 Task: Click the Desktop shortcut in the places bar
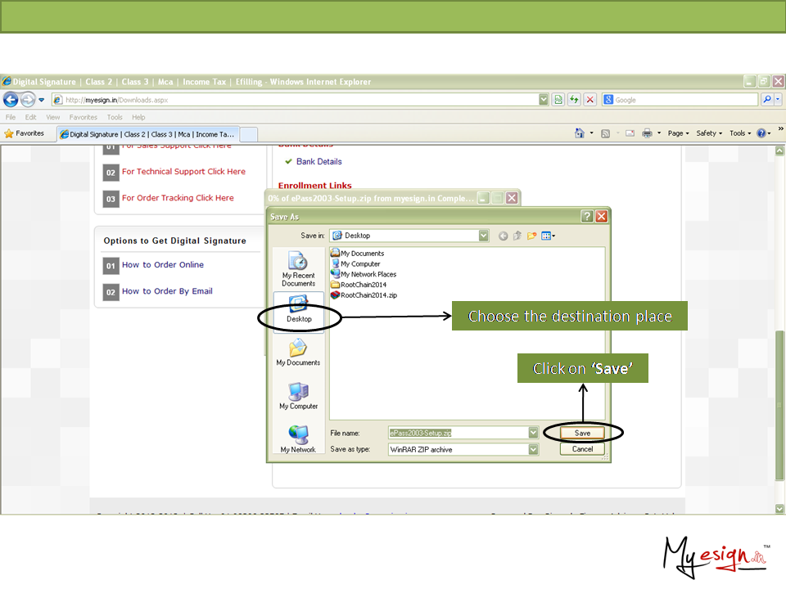(x=298, y=309)
